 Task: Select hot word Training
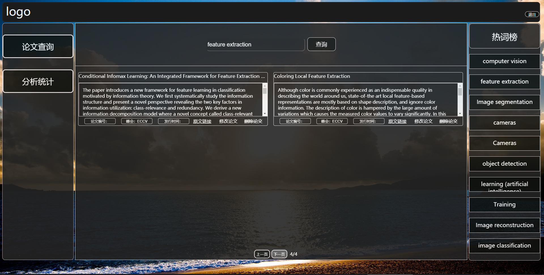coord(505,204)
